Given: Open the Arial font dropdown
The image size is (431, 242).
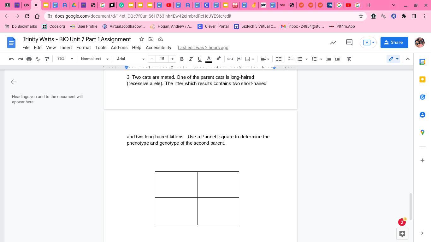Looking at the screenshot, I should click(x=130, y=59).
